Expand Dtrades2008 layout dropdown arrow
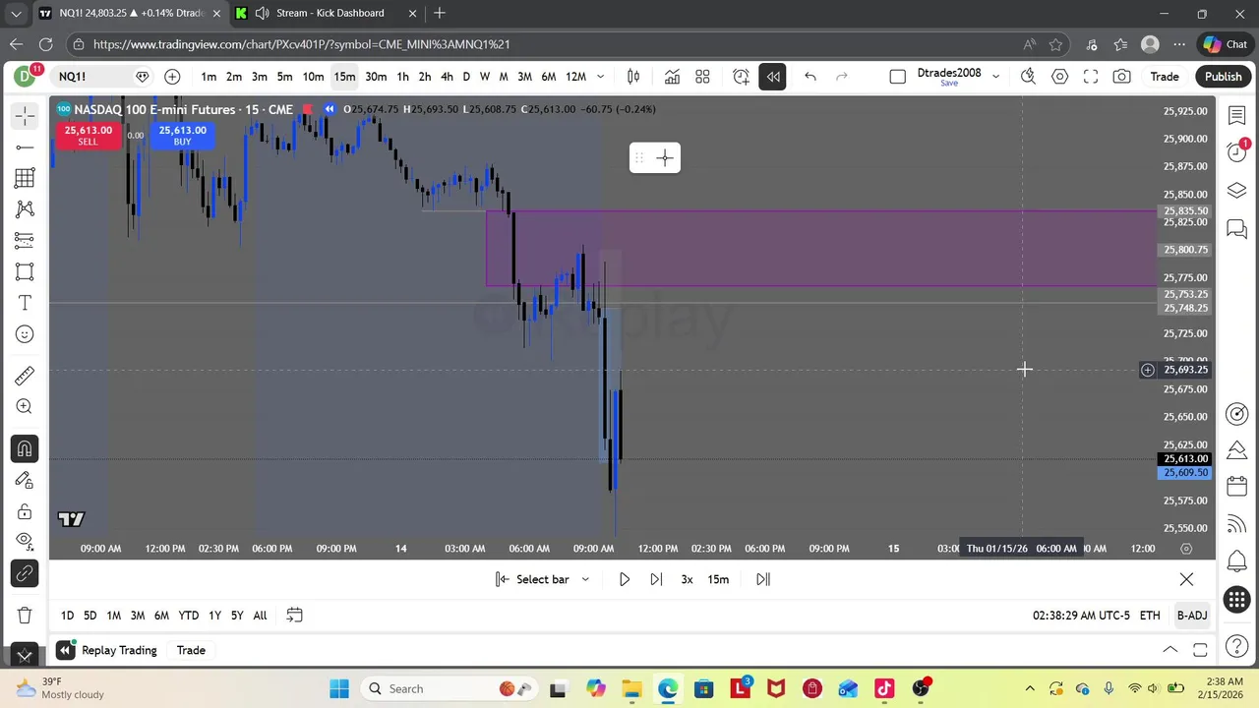This screenshot has height=708, width=1259. coord(995,77)
